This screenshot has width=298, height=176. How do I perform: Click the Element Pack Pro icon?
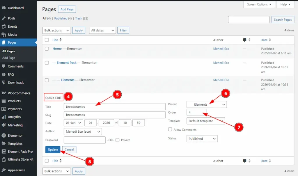[3, 152]
